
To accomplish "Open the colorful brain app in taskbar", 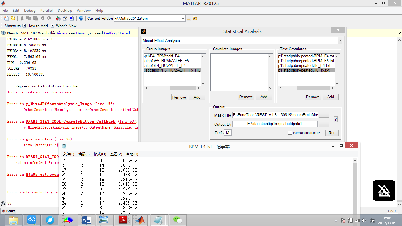I will click(x=68, y=220).
